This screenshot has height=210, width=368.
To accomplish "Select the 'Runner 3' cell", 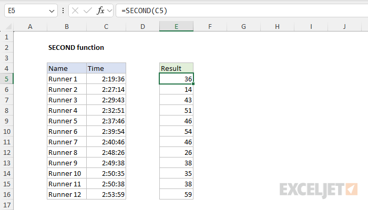I will click(x=67, y=100).
